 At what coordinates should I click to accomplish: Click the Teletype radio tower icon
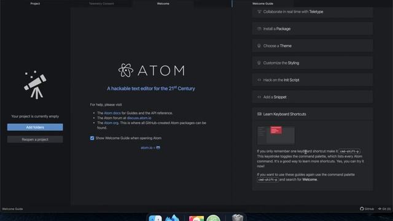(x=259, y=12)
